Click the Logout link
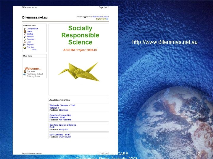The width and height of the screenshot is (213, 159). point(106,17)
